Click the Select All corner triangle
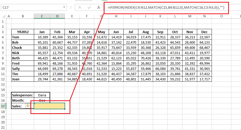The width and height of the screenshot is (241, 130). click(3, 16)
